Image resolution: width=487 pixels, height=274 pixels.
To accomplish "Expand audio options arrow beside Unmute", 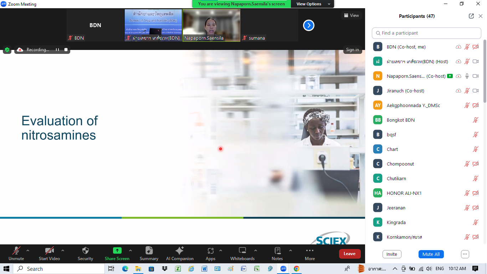I will pyautogui.click(x=28, y=250).
